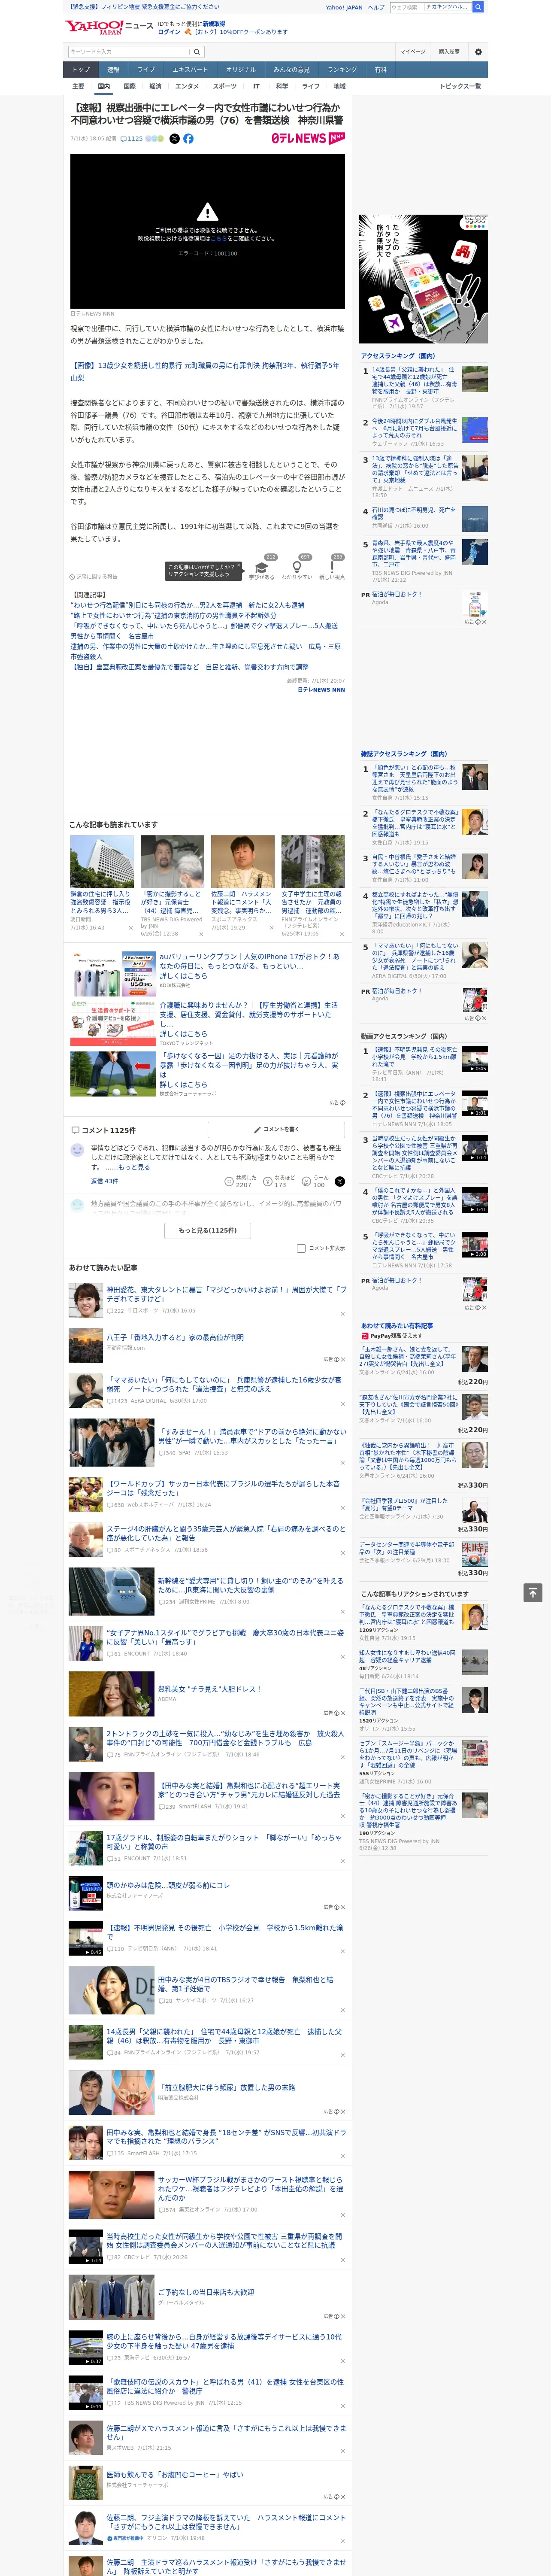Share the article on Facebook

coord(188,139)
